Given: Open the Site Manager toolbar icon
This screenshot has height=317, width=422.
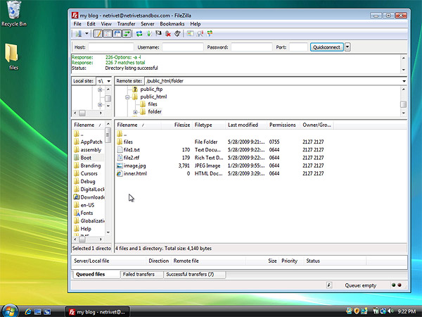Looking at the screenshot, I should 79,34.
